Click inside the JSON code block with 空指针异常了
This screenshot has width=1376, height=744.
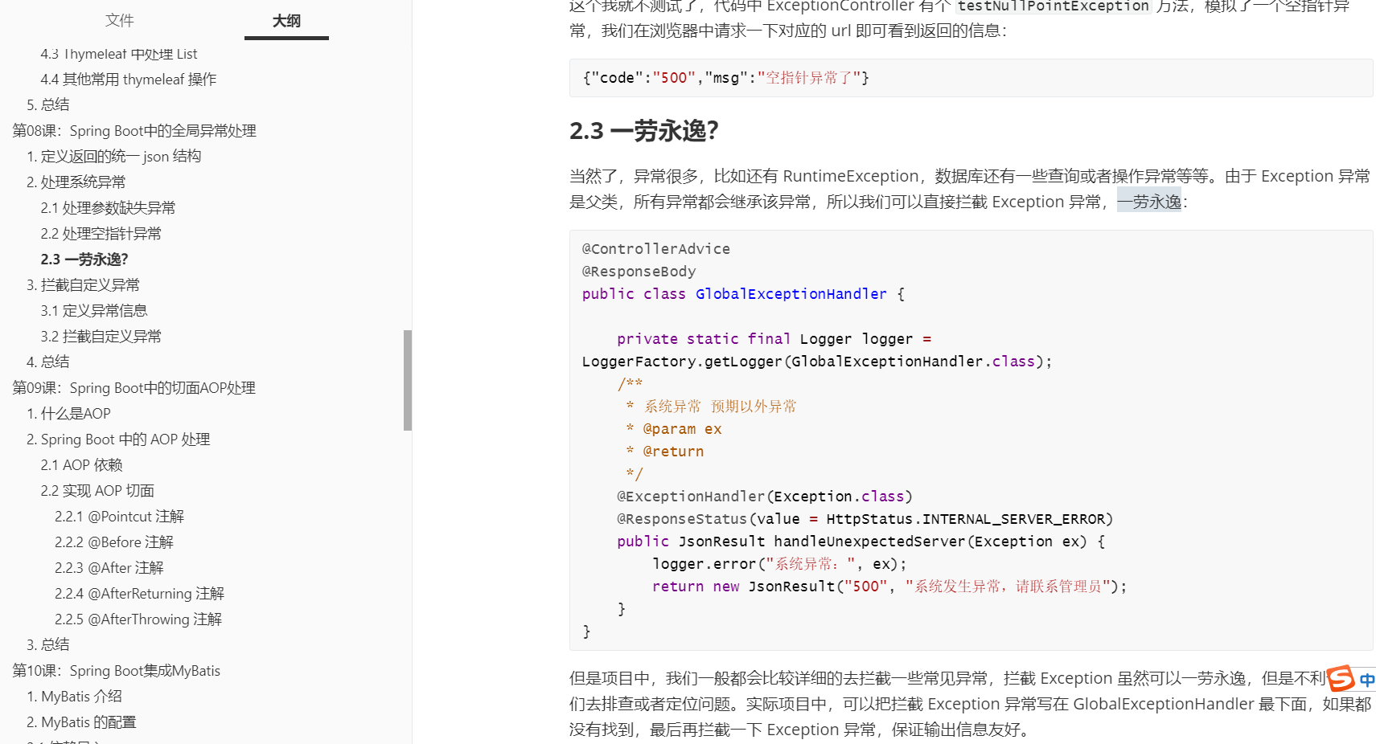point(971,78)
